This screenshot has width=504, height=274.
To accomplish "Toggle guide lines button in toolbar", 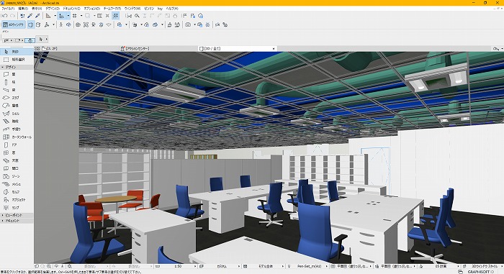I will pos(61,16).
